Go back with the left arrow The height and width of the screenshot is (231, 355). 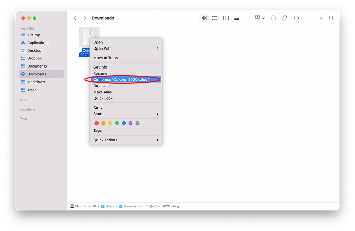[75, 18]
